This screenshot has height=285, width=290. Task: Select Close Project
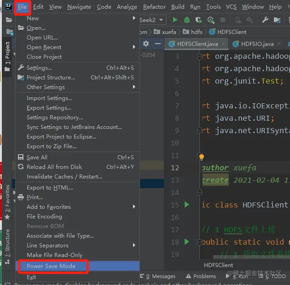(x=78, y=57)
